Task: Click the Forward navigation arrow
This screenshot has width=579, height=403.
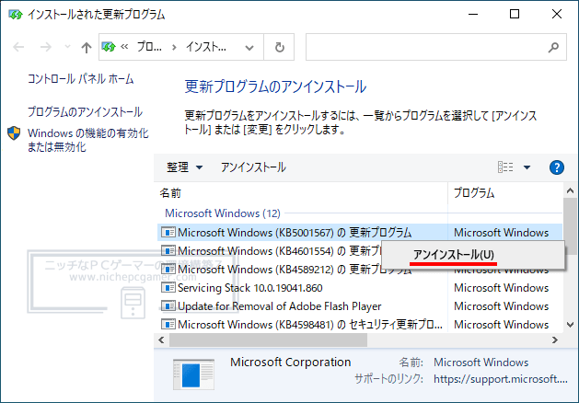Action: pyautogui.click(x=46, y=47)
